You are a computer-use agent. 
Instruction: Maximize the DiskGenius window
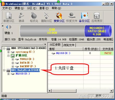pyautogui.click(x=107, y=4)
